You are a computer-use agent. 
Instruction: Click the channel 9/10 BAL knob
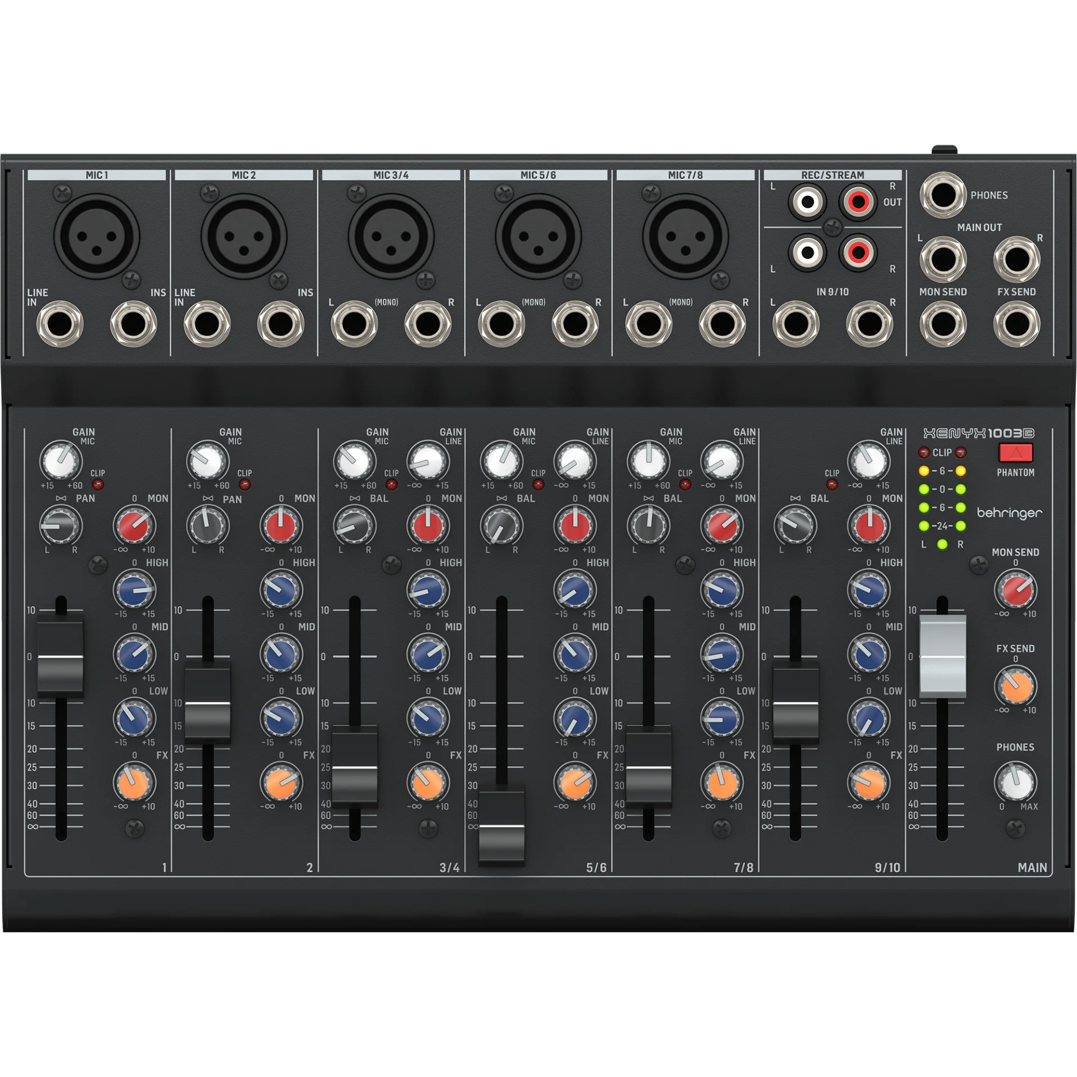(x=795, y=526)
